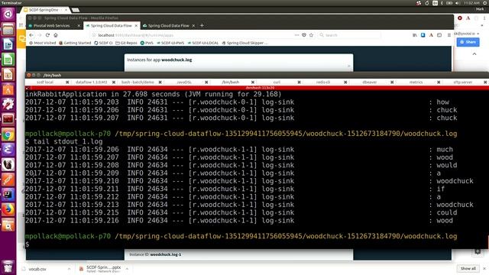Save page to Pocket icon
Viewport: 489px width, 275px height.
304,35
